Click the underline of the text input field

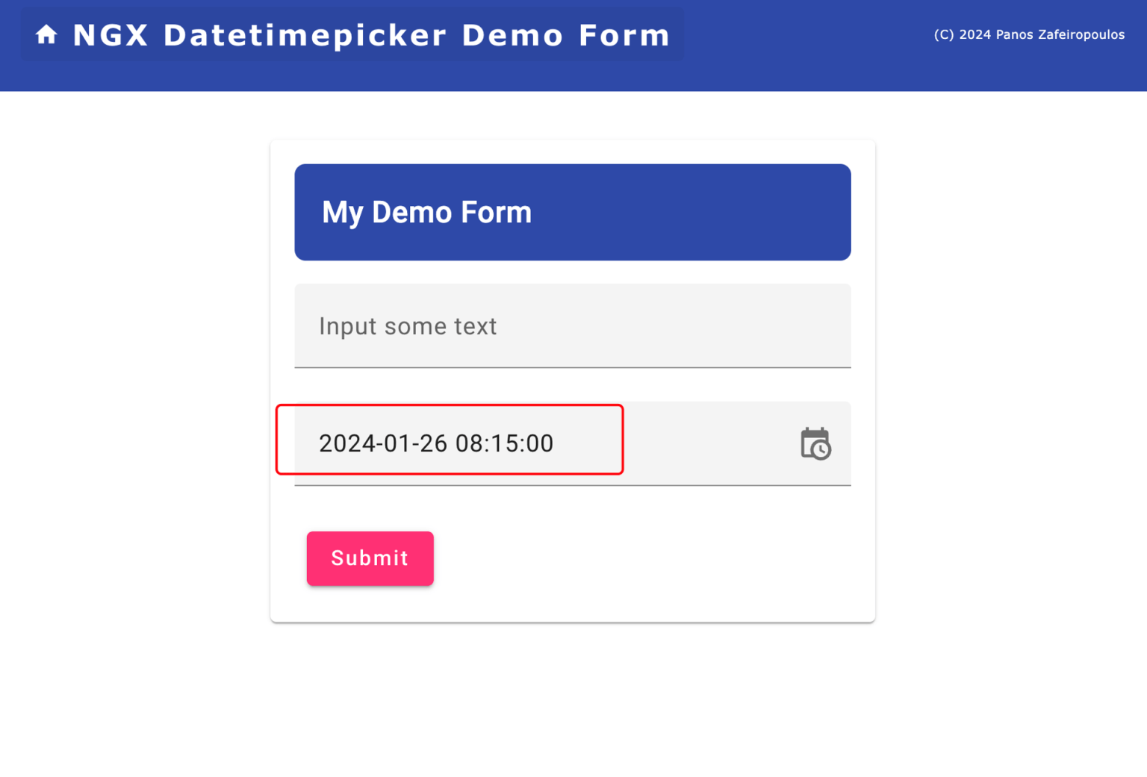click(x=573, y=366)
